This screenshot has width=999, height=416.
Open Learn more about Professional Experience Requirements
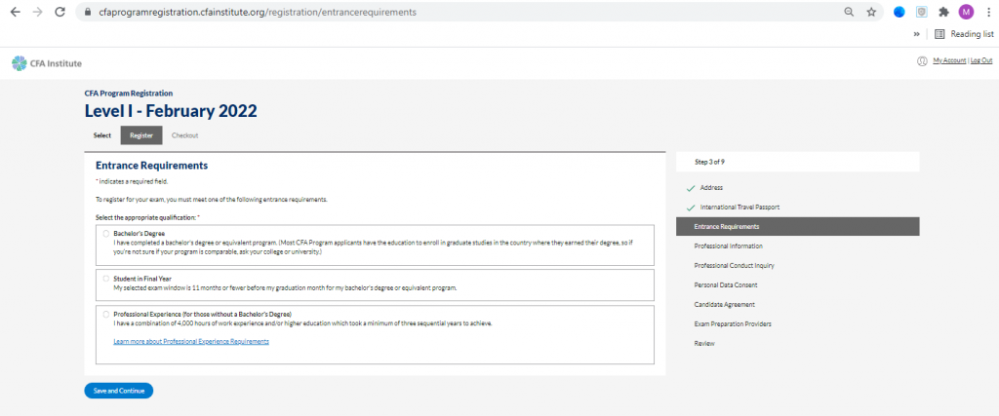(191, 342)
